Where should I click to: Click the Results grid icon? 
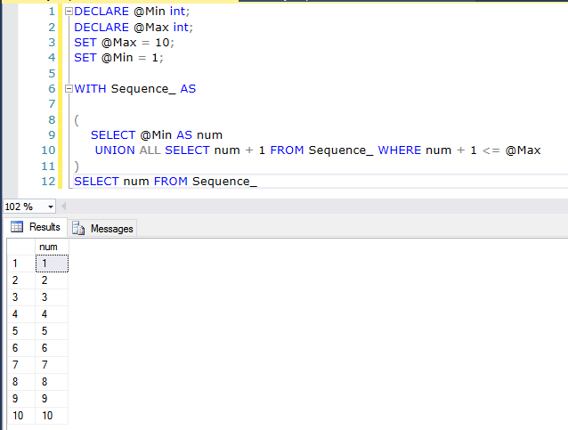(x=17, y=227)
